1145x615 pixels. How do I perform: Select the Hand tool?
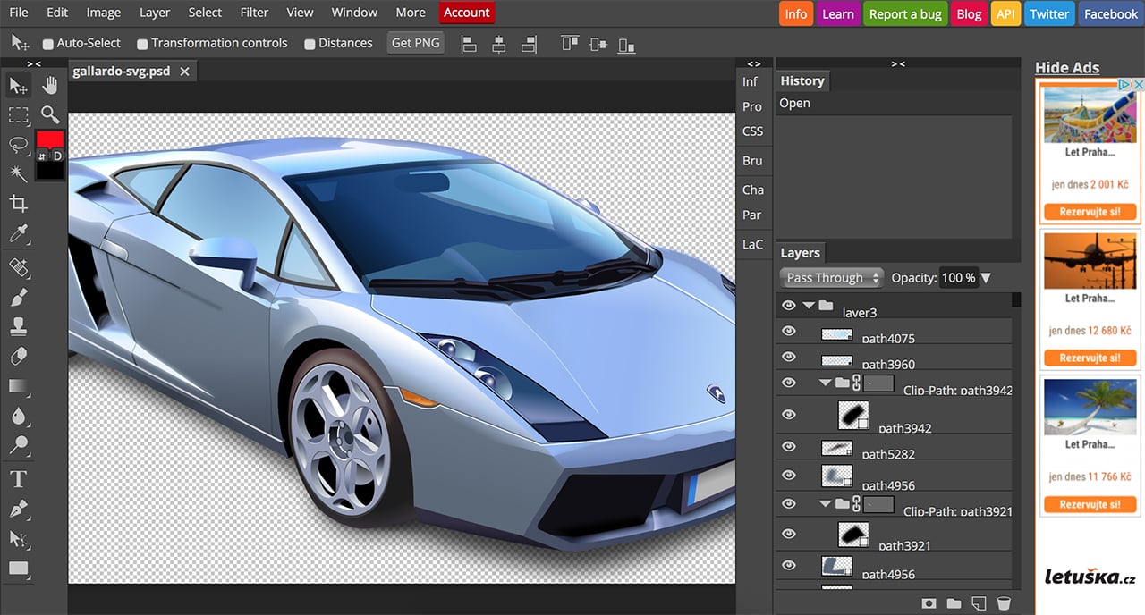(x=50, y=85)
